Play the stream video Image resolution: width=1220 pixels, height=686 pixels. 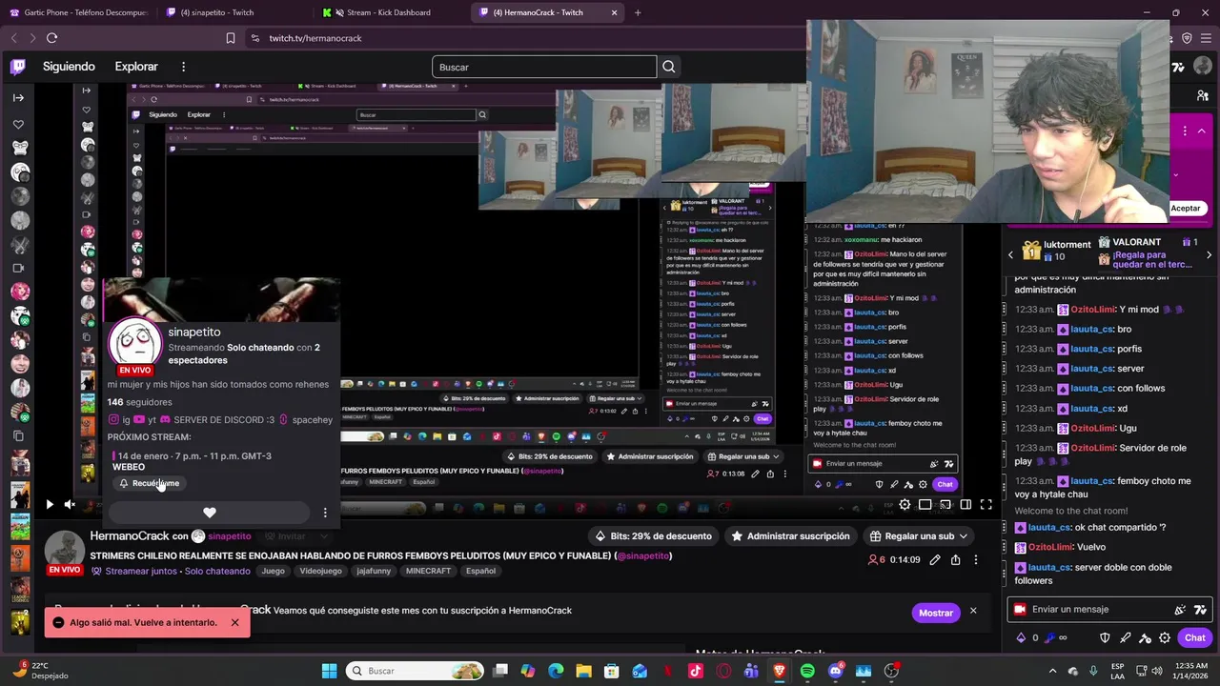pyautogui.click(x=50, y=504)
